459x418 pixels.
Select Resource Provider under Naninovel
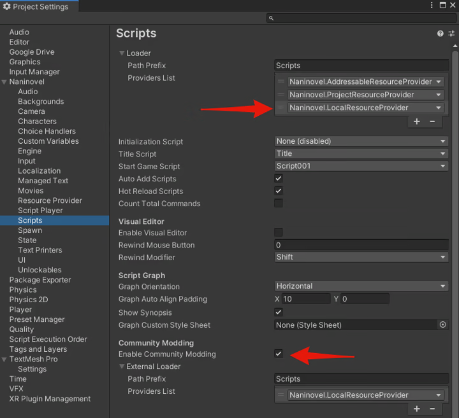(50, 200)
